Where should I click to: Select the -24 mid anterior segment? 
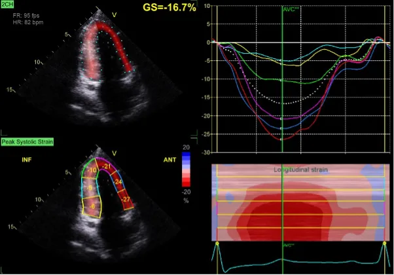pyautogui.click(x=118, y=182)
